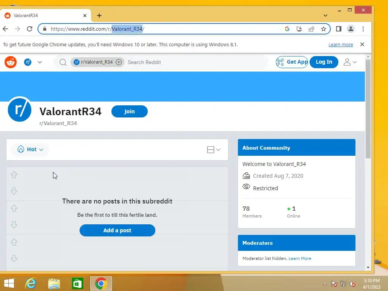This screenshot has height=291, width=388.
Task: Open the Windows Start button
Action: [x=9, y=283]
